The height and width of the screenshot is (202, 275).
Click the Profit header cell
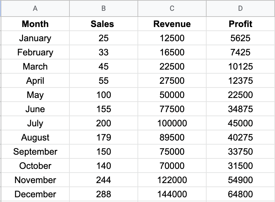pos(240,24)
